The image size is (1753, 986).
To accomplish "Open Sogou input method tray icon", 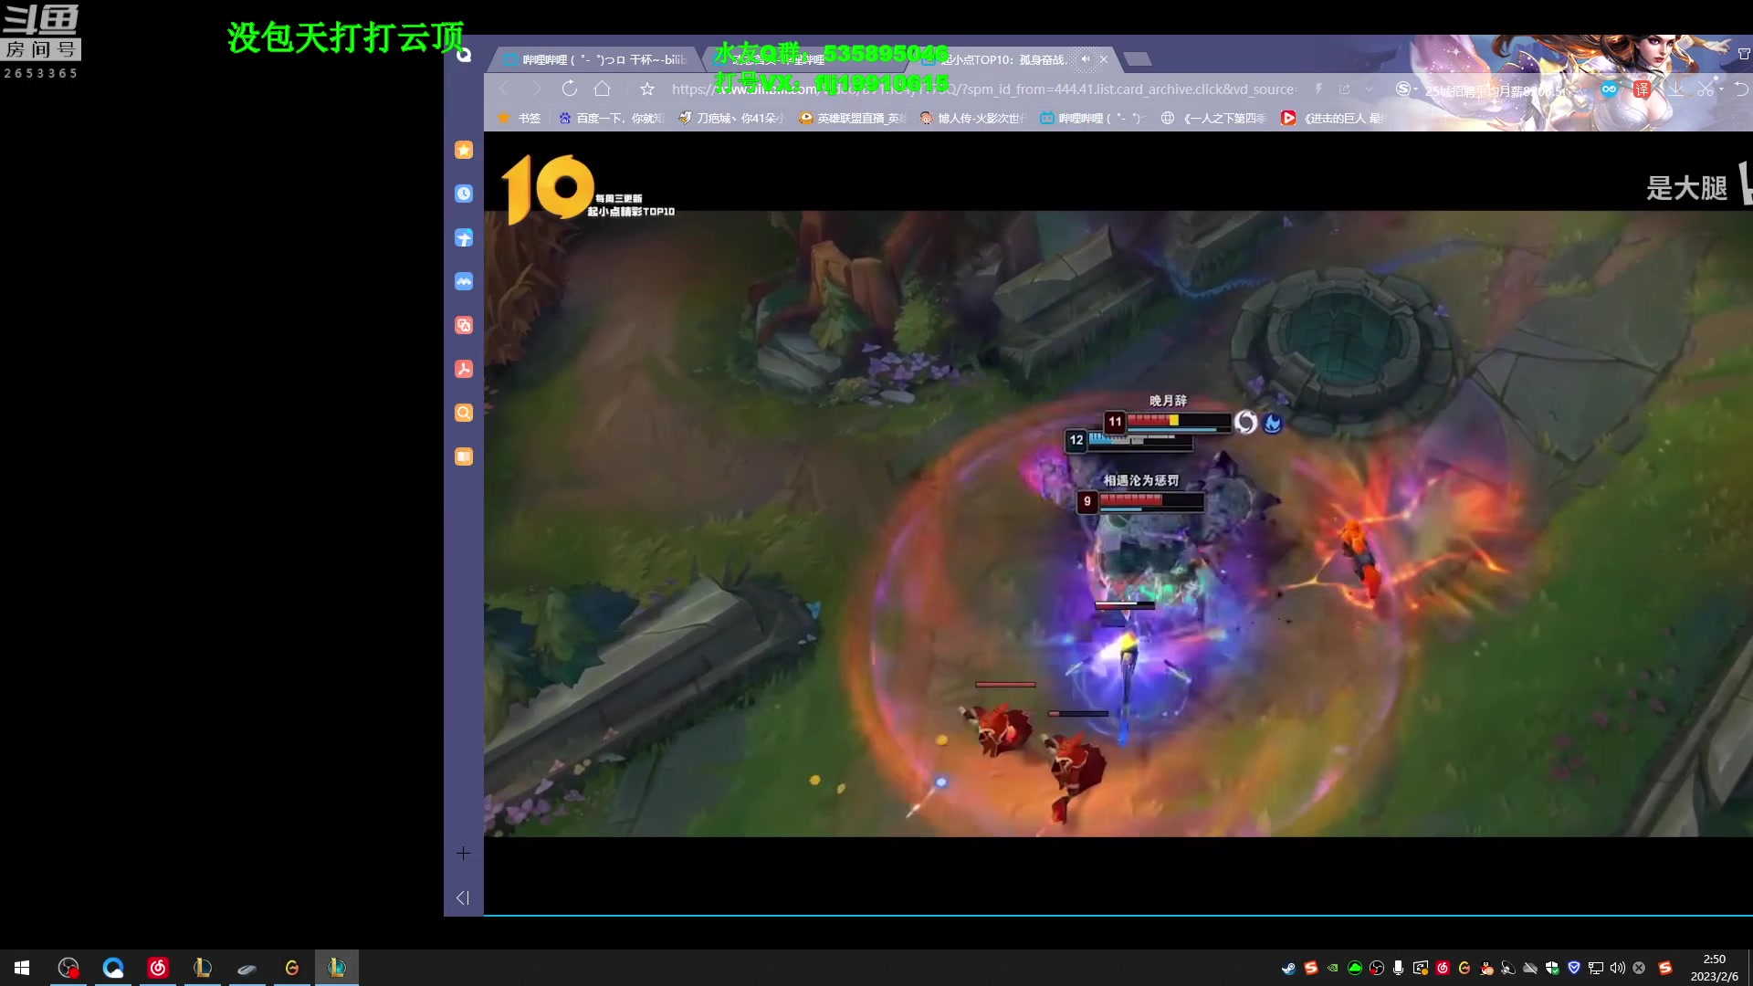I will click(1665, 968).
